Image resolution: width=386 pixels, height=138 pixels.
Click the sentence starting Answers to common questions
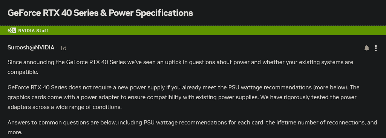pos(192,127)
